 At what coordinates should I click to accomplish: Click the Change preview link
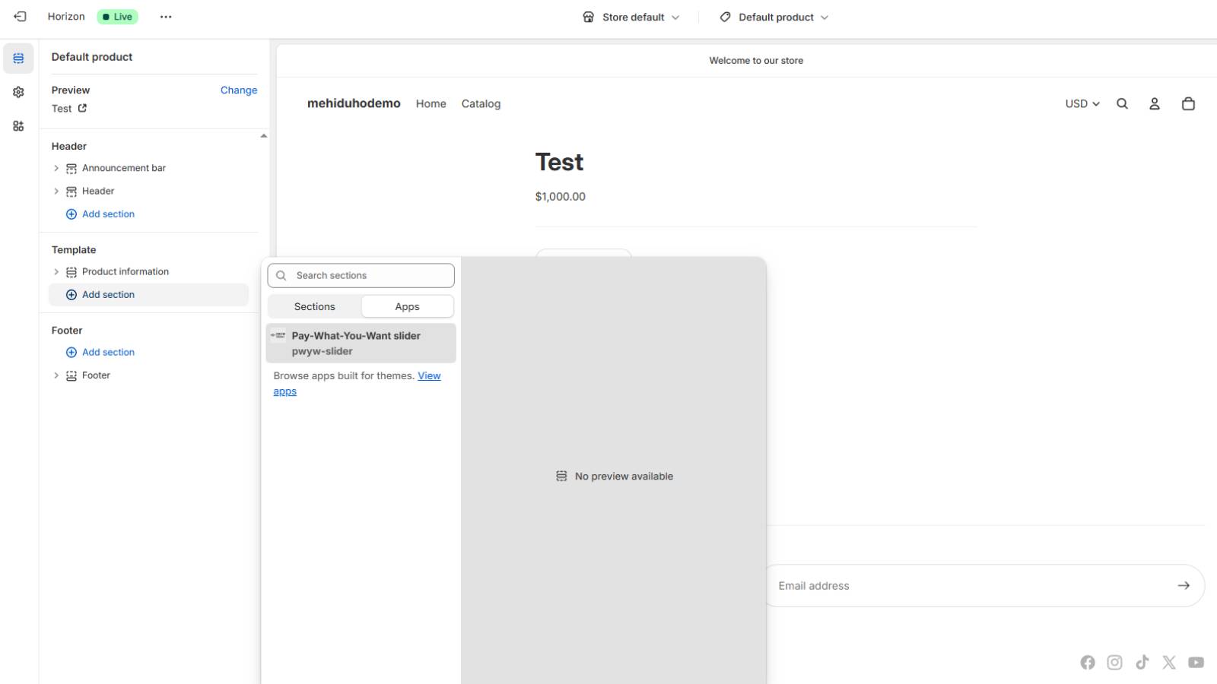coord(238,90)
